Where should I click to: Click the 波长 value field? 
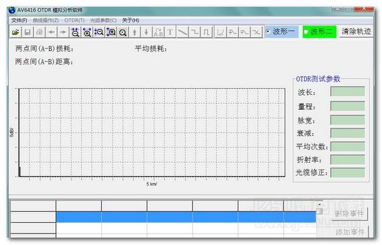pos(348,92)
